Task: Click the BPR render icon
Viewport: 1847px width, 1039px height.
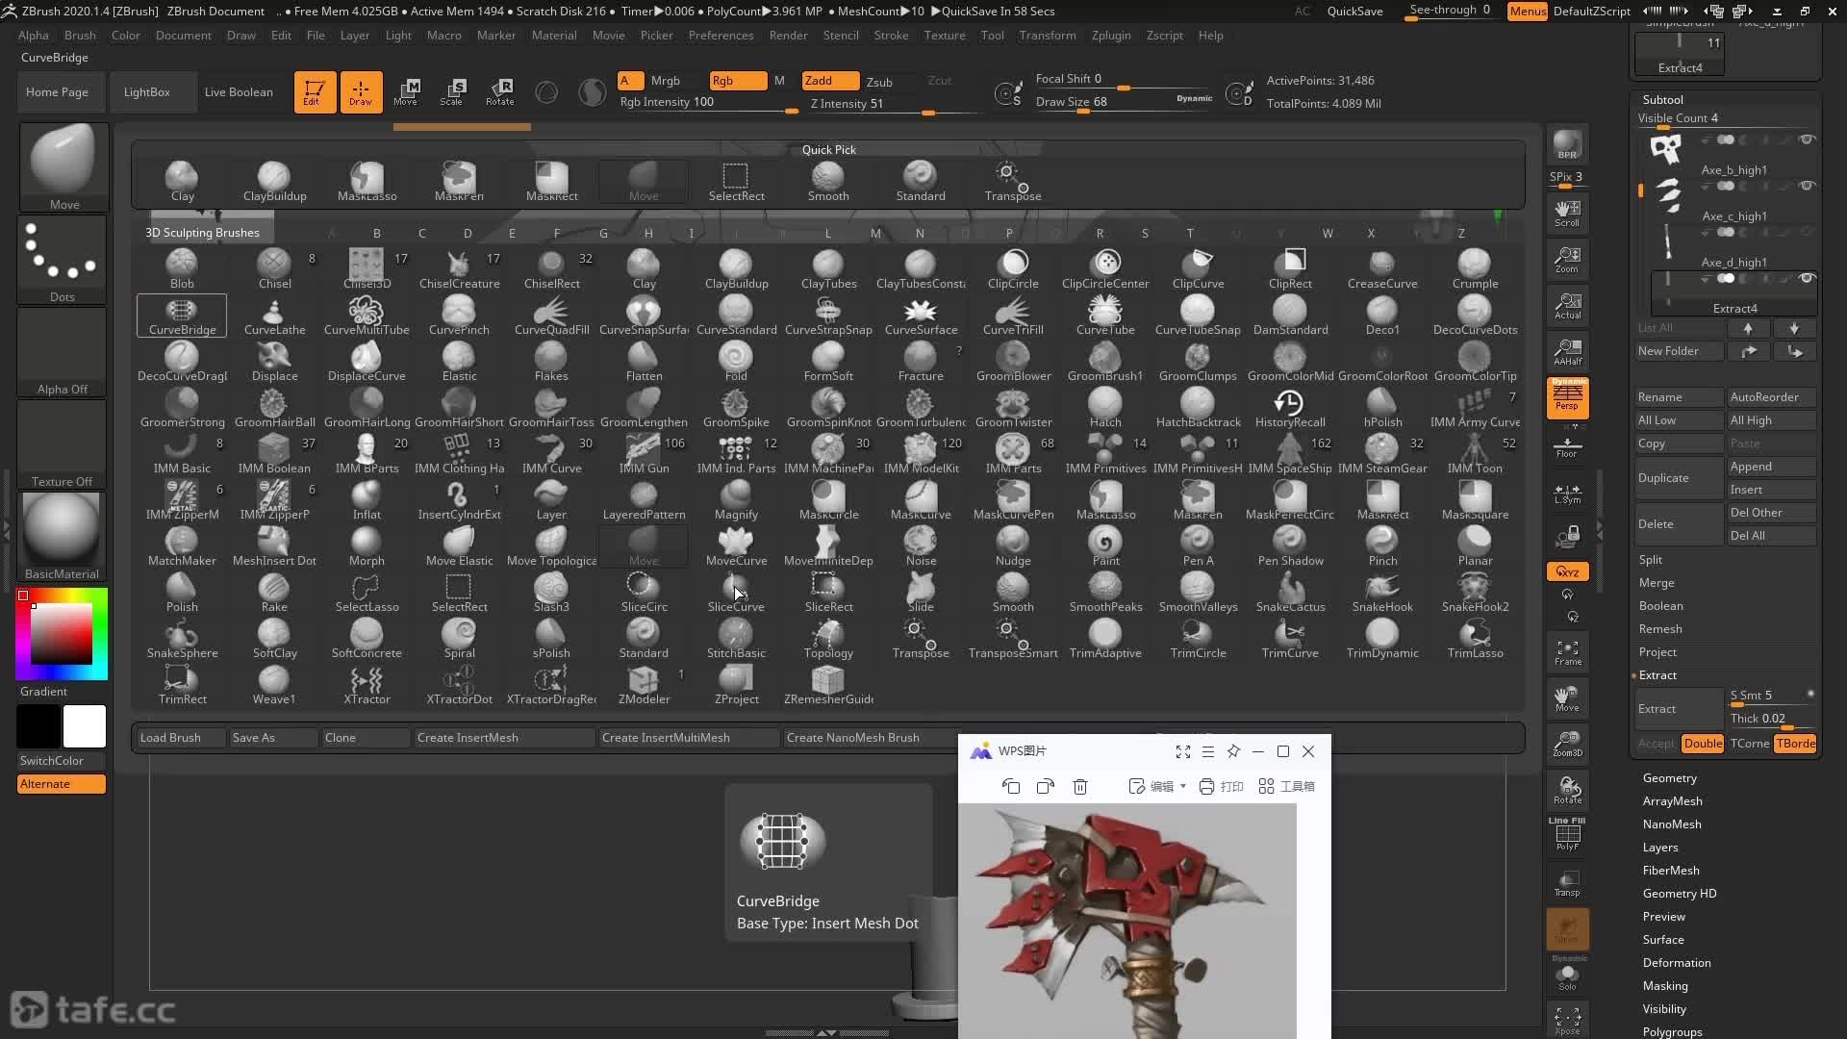Action: (1567, 144)
